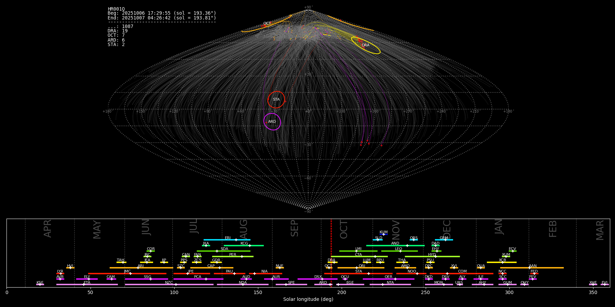The image size is (615, 307).
Task: Click the AND green shower bar label
Action: click(x=395, y=244)
